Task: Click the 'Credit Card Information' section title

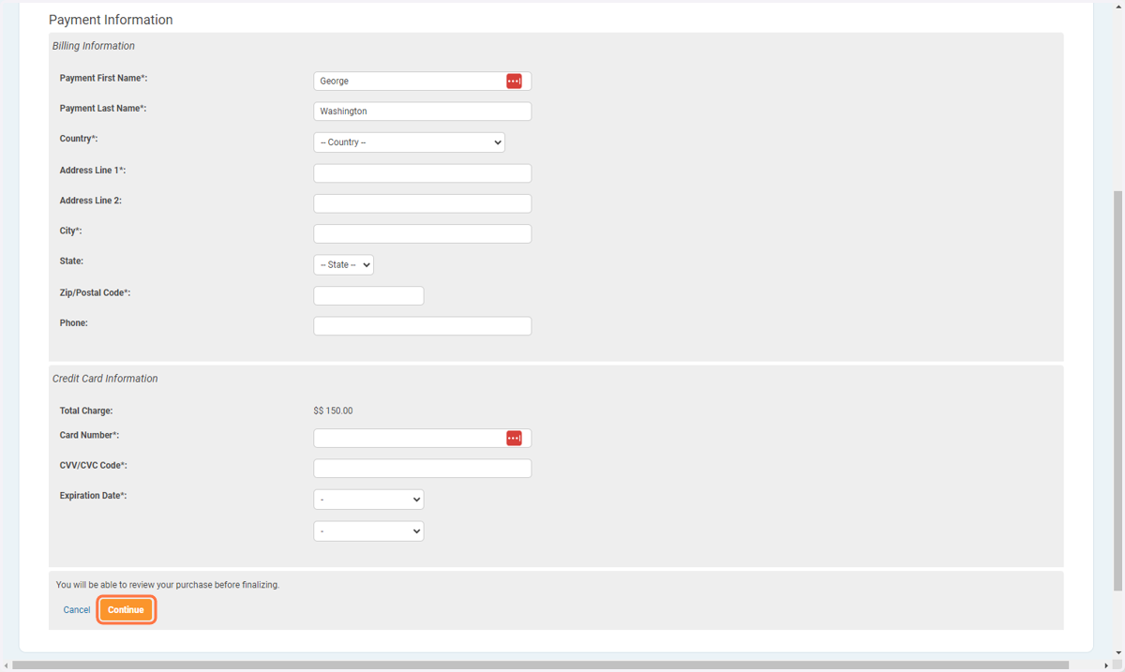Action: click(x=105, y=379)
